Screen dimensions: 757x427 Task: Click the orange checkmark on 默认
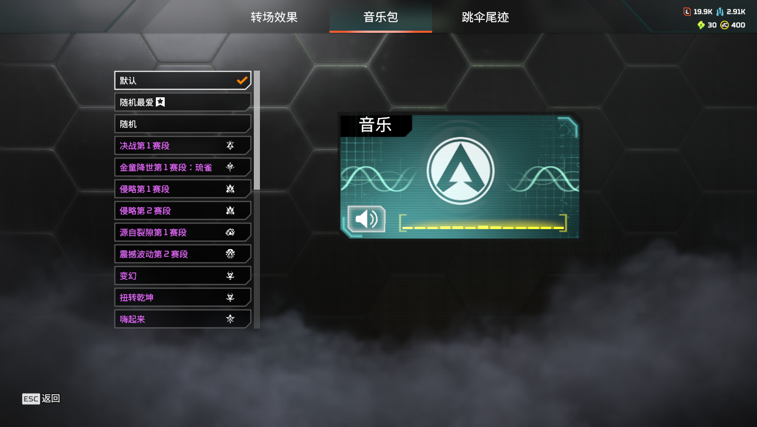[242, 81]
